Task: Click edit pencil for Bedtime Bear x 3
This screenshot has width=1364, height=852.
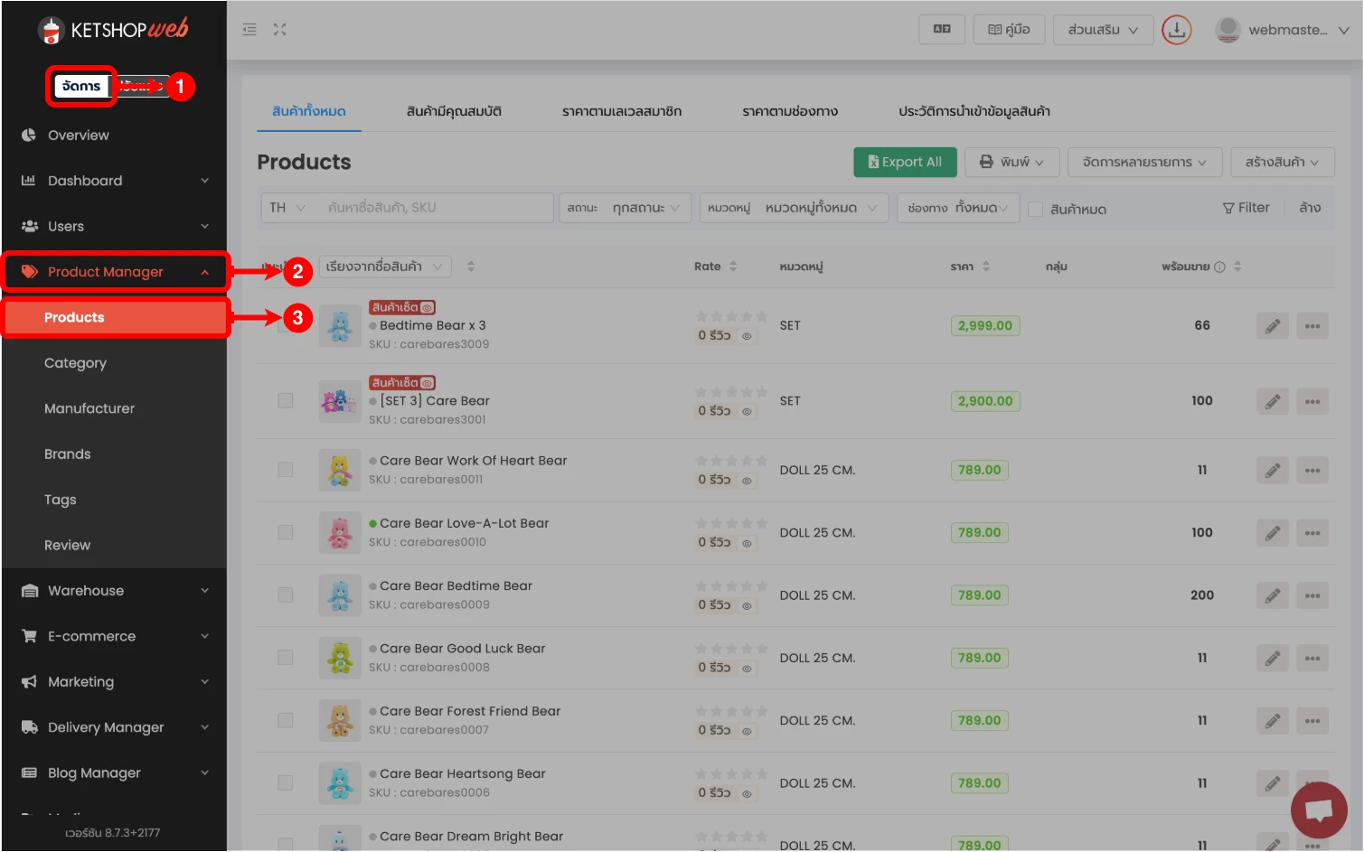Action: click(1272, 326)
